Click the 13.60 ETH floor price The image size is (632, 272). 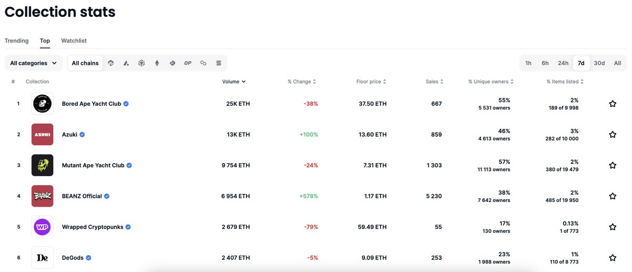coord(372,135)
